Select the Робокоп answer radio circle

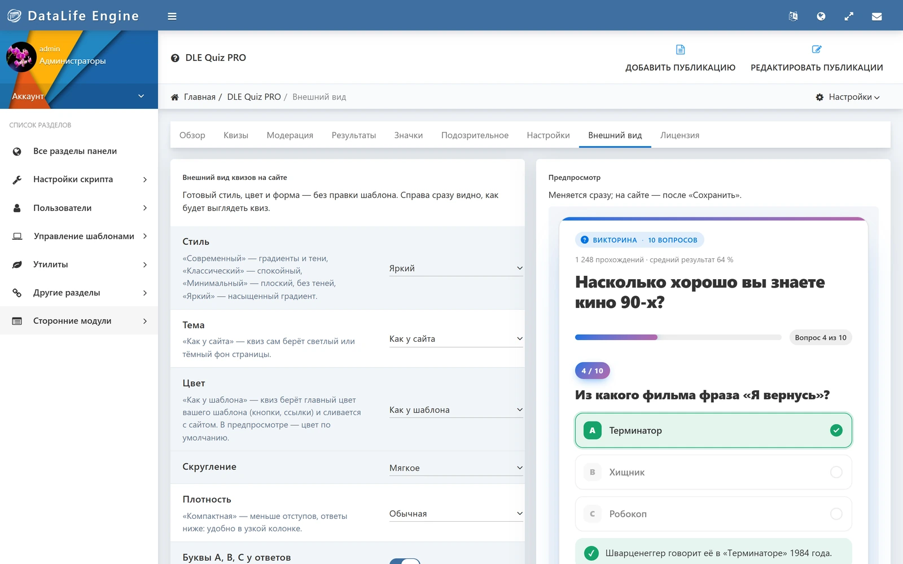coord(836,514)
